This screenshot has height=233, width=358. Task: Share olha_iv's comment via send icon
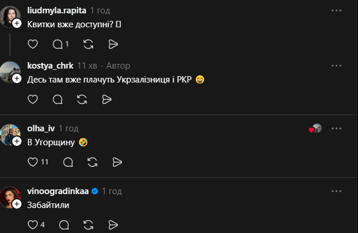click(117, 162)
